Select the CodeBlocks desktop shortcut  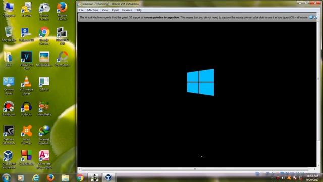click(x=26, y=158)
